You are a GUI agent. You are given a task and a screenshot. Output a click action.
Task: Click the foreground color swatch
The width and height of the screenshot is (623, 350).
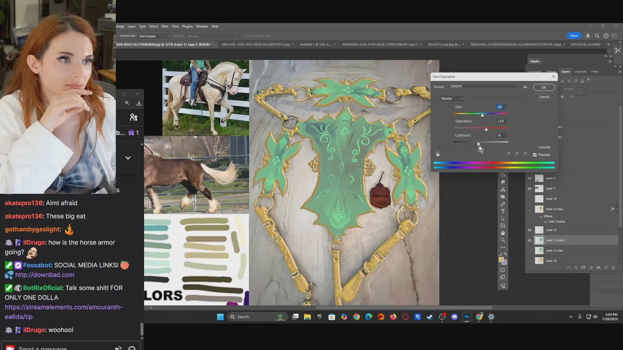coord(501,259)
